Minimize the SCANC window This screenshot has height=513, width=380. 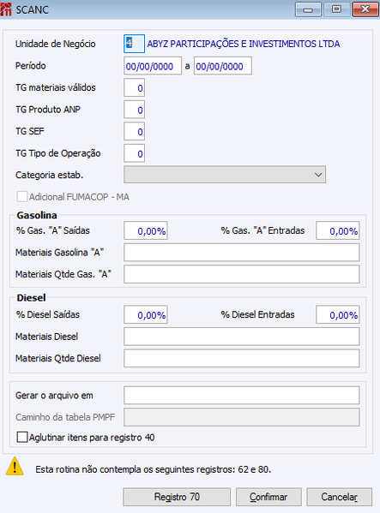pos(308,9)
